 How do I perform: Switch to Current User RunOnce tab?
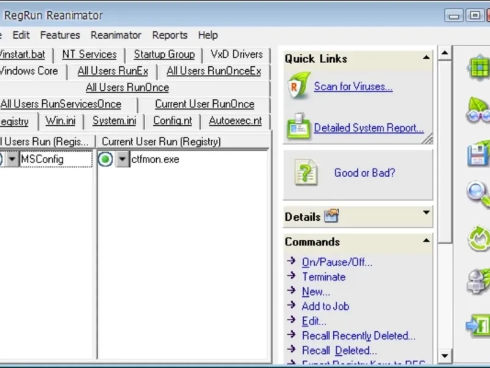click(x=205, y=104)
